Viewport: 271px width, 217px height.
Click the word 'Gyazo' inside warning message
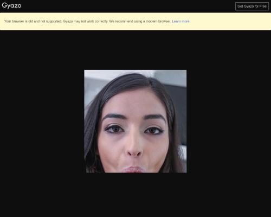(68, 21)
